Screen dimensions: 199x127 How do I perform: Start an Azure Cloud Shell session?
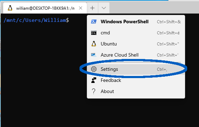pos(136,55)
